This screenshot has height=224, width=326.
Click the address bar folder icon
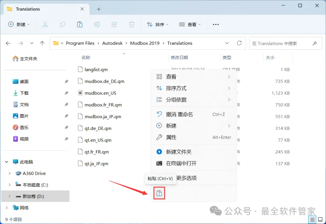56,43
